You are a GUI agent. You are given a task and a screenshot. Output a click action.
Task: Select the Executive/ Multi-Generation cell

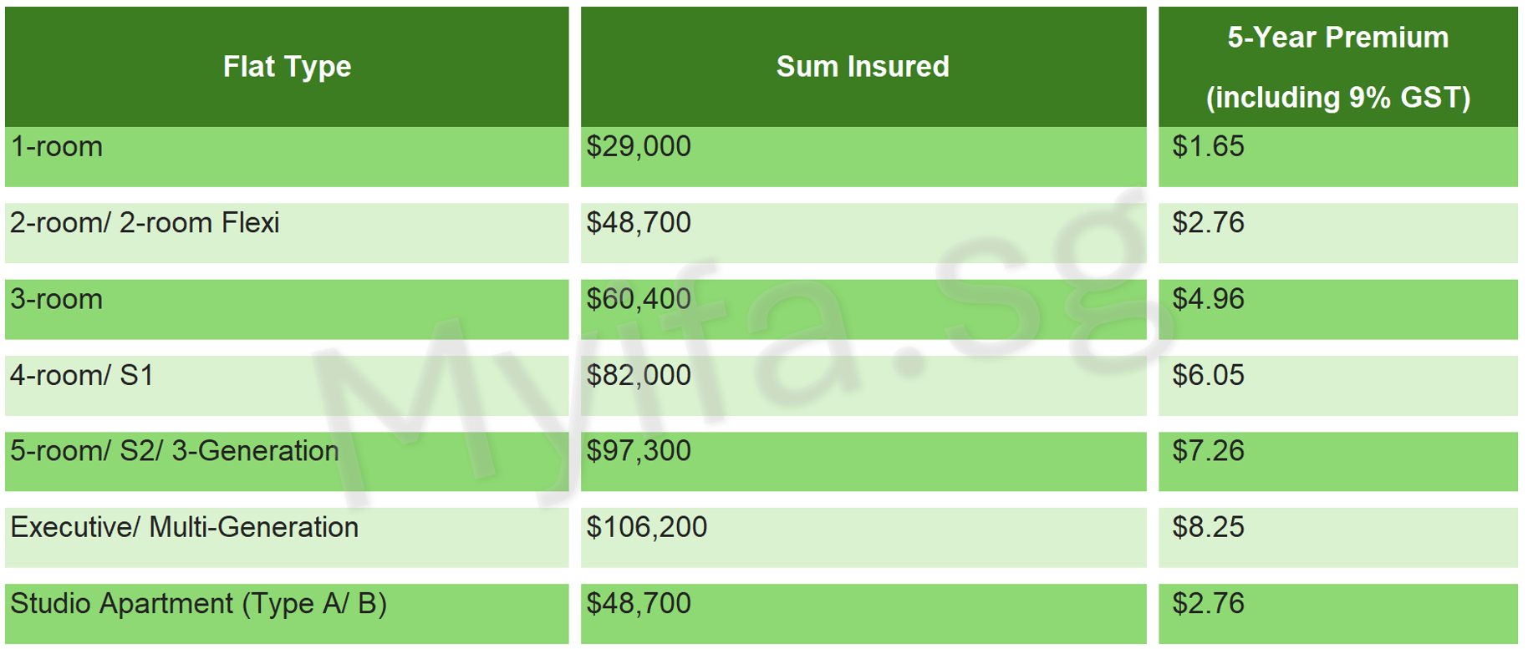pyautogui.click(x=184, y=528)
